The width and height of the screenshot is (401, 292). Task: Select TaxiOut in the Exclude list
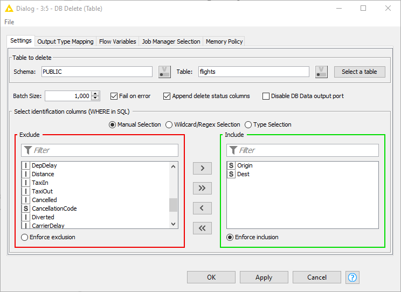95,191
